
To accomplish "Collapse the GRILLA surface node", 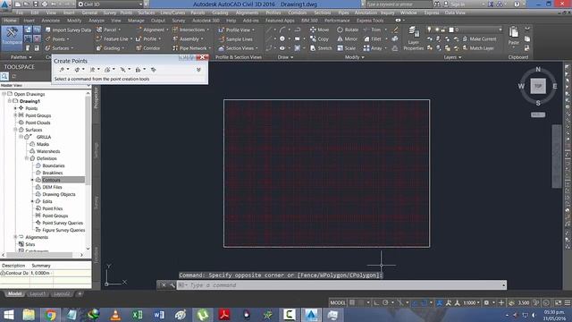I will (x=21, y=137).
